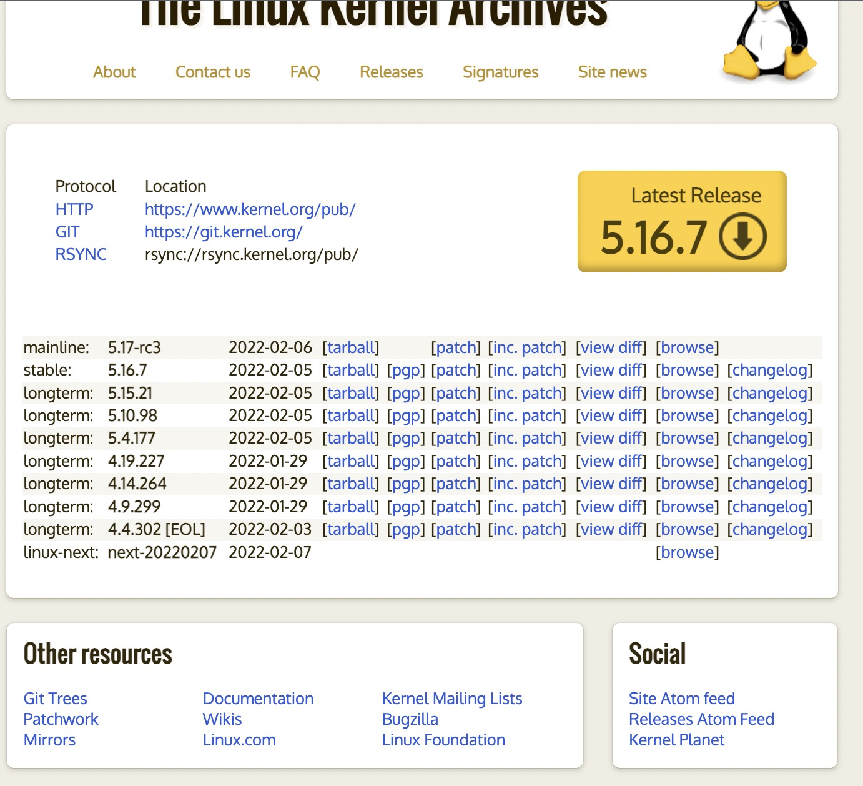Open the Documentation link
The width and height of the screenshot is (863, 786).
click(258, 699)
